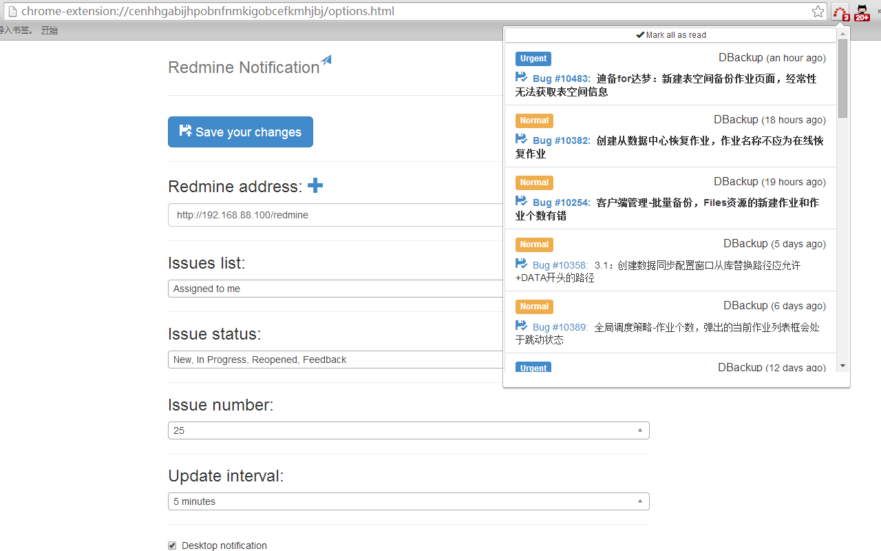Click the Normal label on Bug #10389
881x551 pixels.
pos(534,306)
